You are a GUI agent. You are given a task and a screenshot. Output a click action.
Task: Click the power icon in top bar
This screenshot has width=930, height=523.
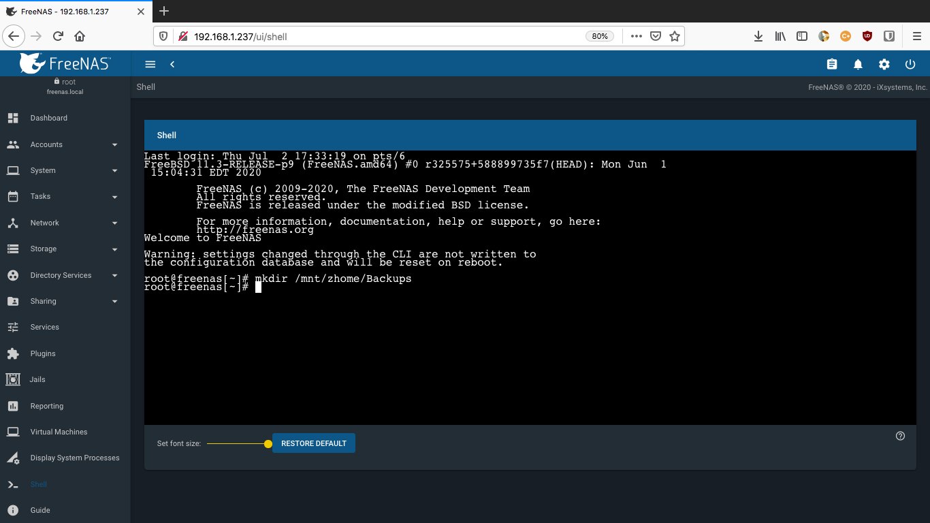910,64
